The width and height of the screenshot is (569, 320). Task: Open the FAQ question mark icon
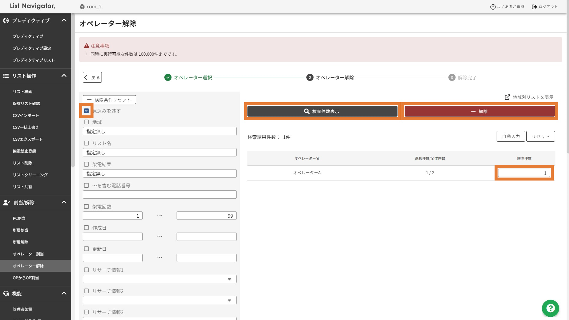coord(493,7)
